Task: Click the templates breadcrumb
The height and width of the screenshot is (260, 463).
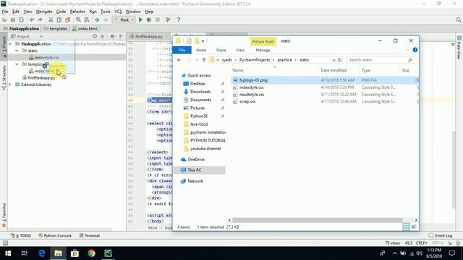Action: (x=56, y=29)
